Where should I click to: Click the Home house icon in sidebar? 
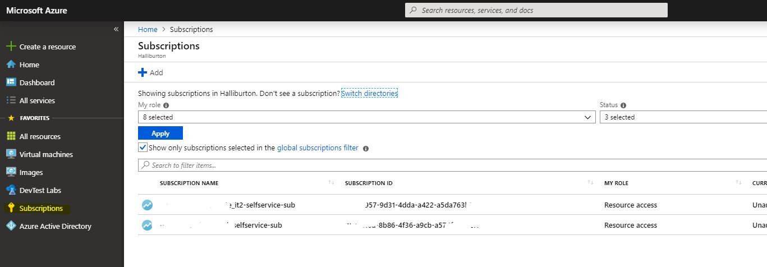[11, 65]
